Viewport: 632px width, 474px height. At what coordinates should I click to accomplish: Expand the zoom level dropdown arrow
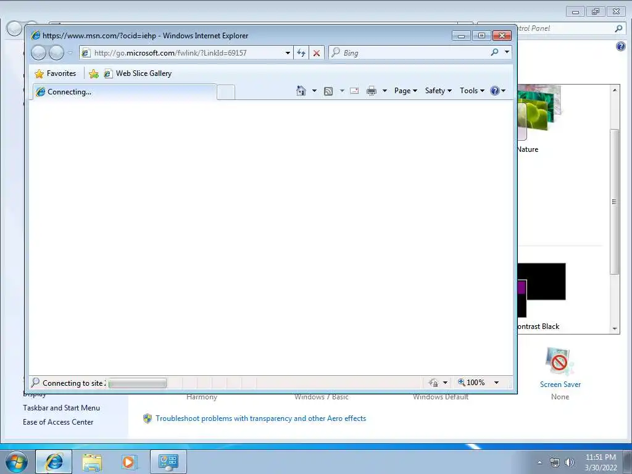pos(497,383)
